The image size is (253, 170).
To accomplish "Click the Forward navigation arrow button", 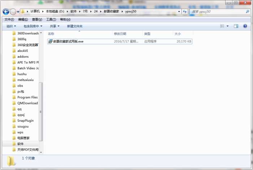I will pos(13,12).
